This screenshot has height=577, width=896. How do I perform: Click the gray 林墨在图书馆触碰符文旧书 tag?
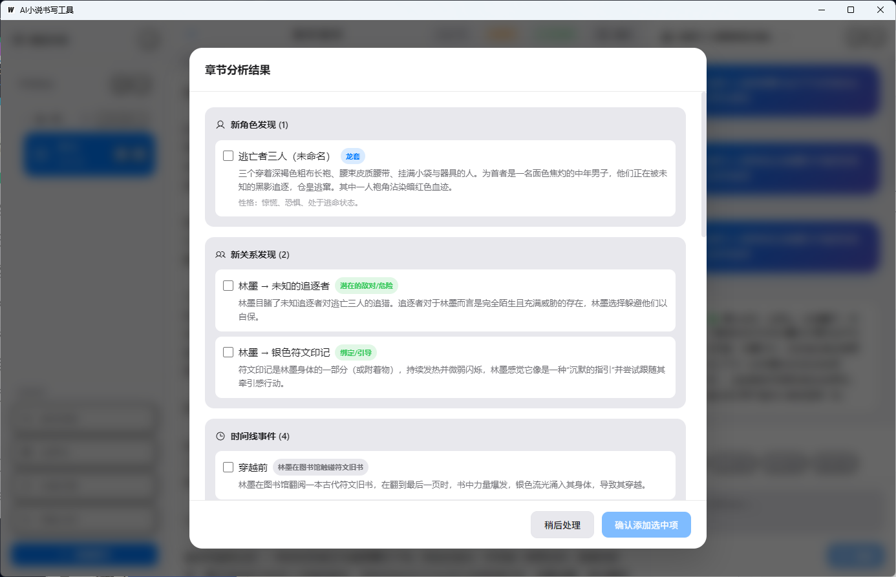pos(320,467)
